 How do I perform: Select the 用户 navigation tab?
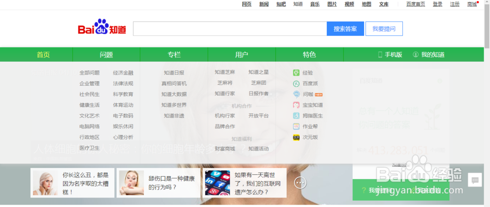pyautogui.click(x=242, y=55)
